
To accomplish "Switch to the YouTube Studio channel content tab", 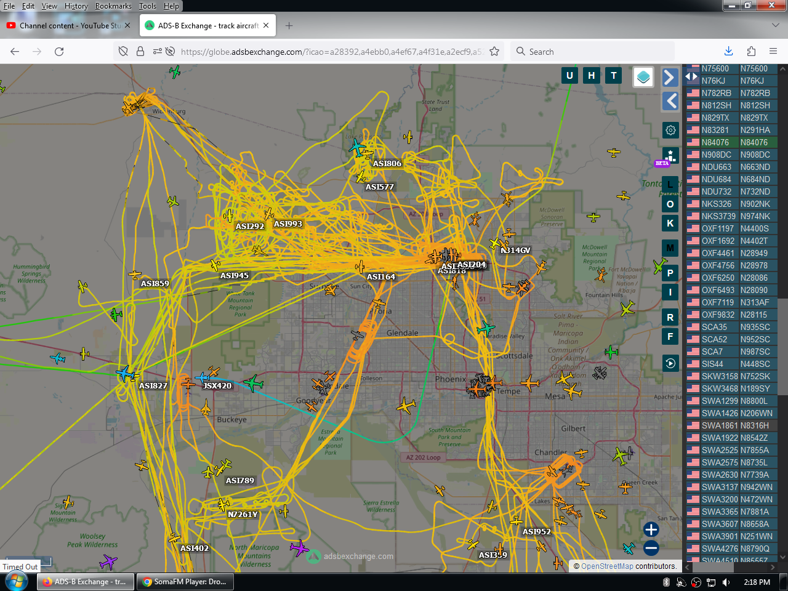I will coord(69,26).
